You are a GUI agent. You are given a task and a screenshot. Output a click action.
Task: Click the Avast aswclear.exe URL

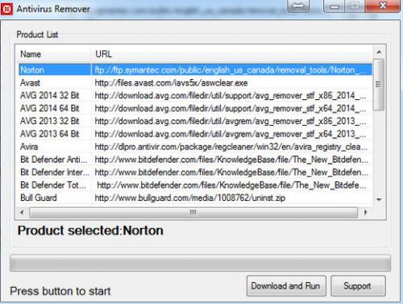[x=171, y=83]
